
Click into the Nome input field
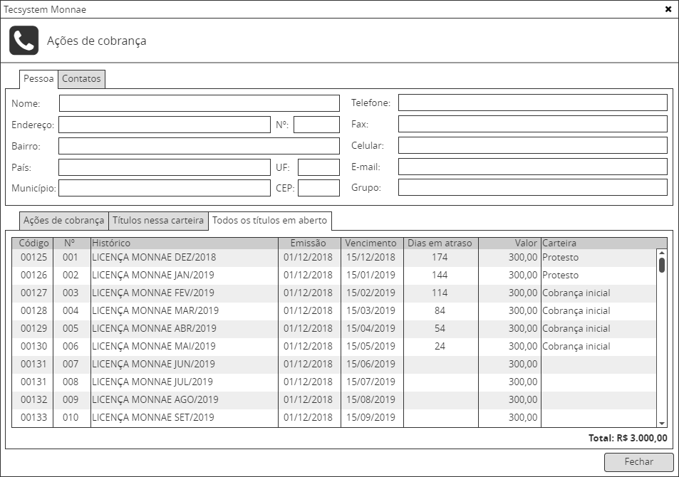pos(199,103)
